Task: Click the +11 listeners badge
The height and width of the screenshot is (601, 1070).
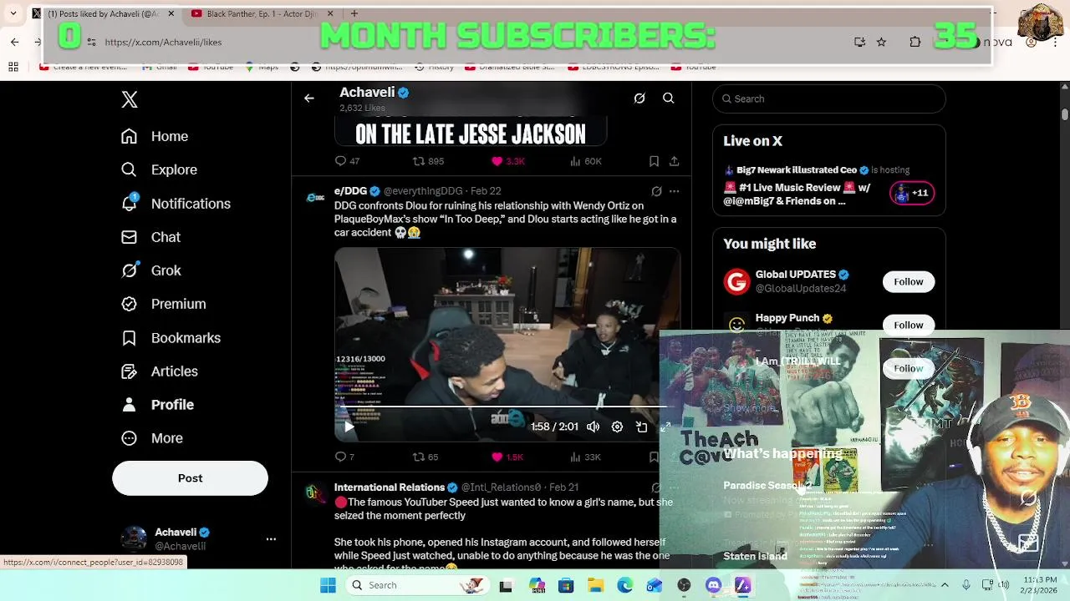Action: coord(912,193)
